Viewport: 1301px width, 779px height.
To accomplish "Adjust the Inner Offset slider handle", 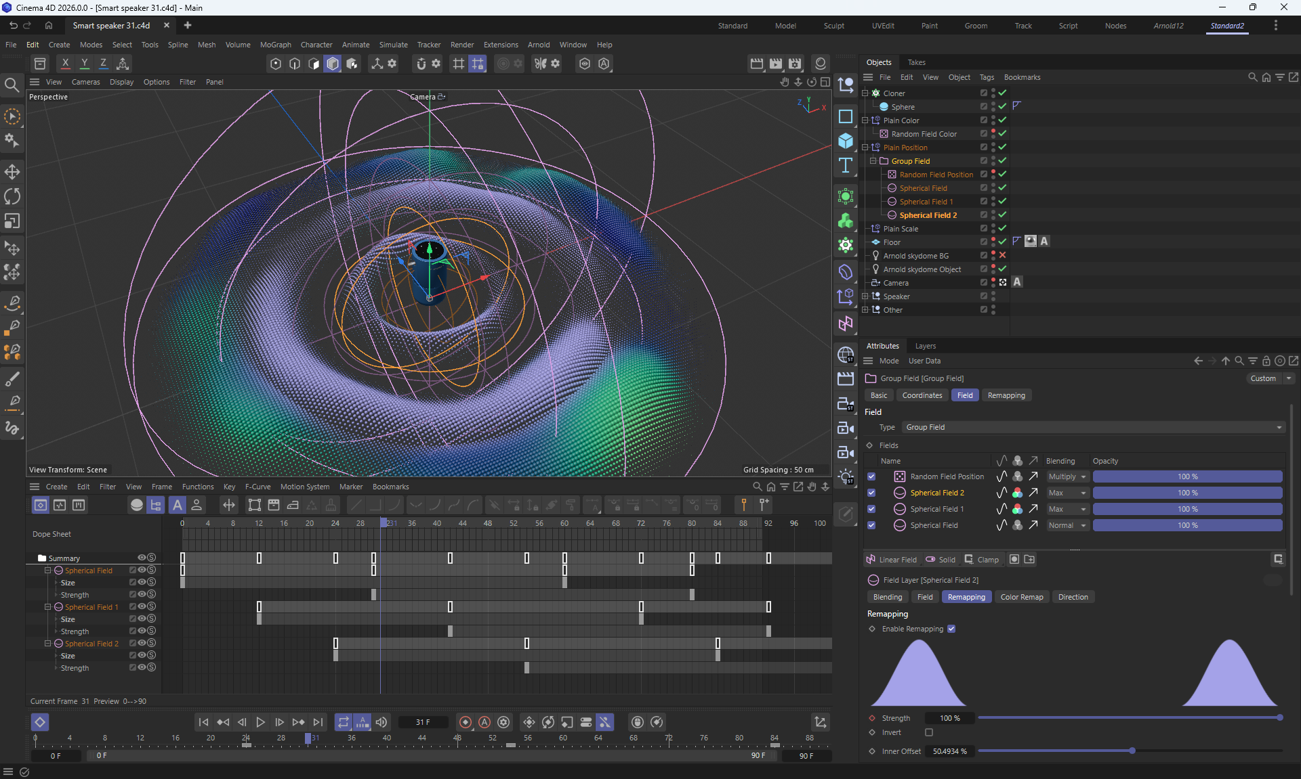I will pyautogui.click(x=1132, y=751).
